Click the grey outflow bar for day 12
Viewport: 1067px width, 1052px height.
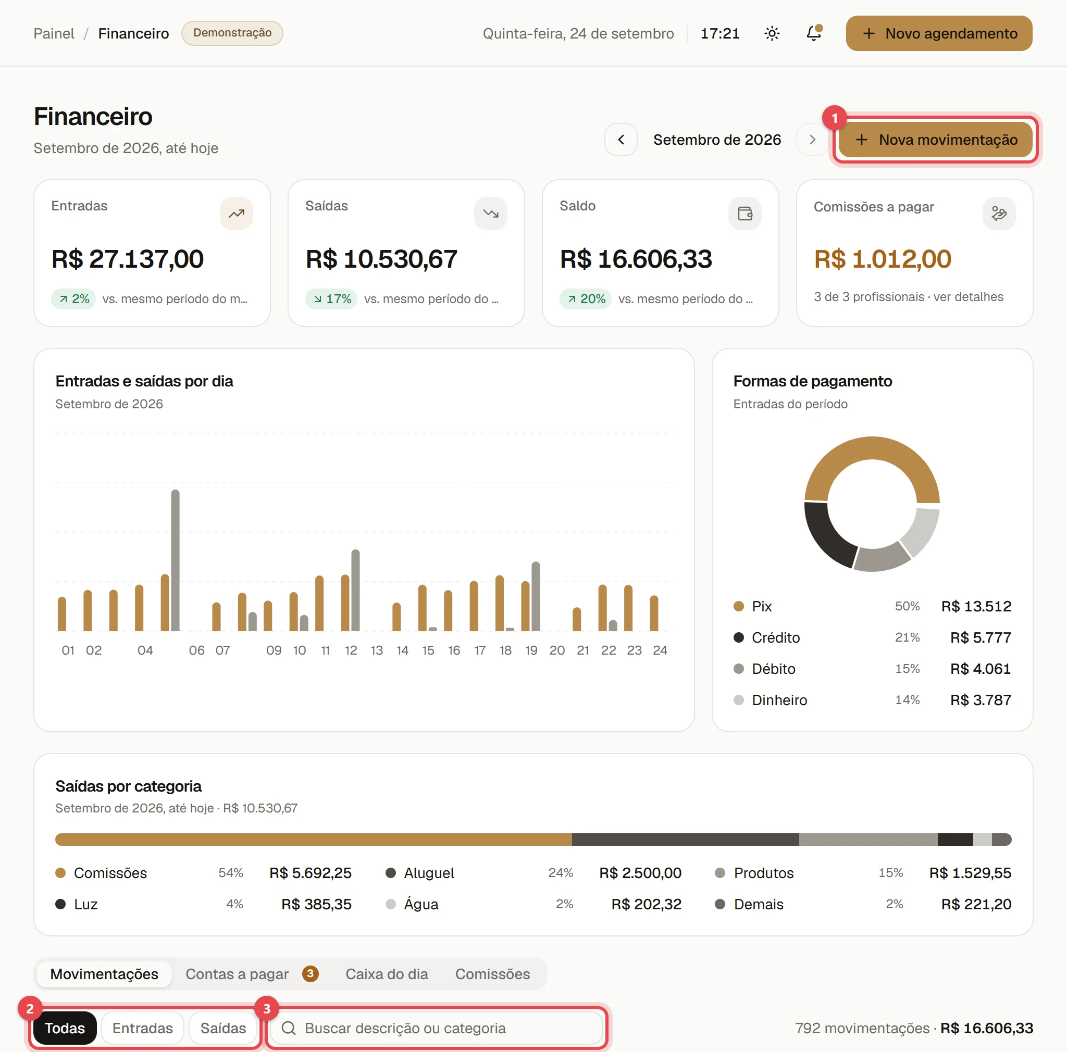355,590
